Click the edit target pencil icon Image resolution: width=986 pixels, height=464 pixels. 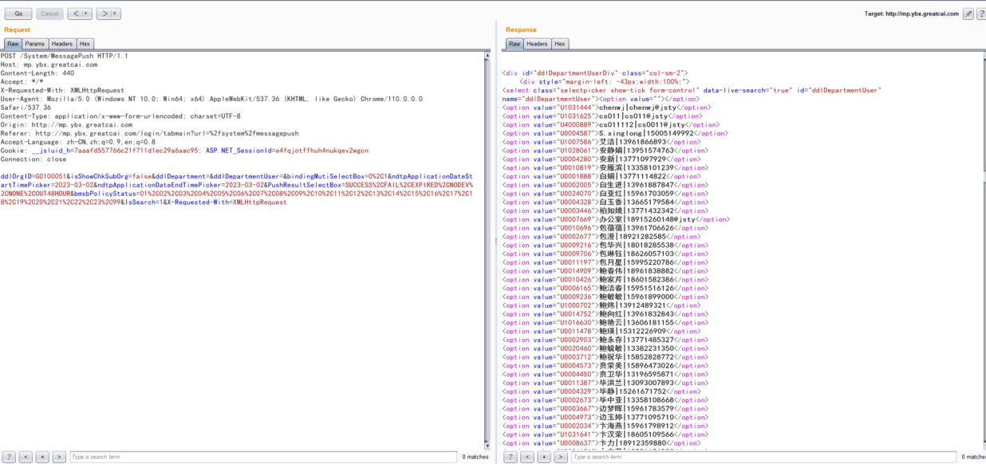(968, 14)
